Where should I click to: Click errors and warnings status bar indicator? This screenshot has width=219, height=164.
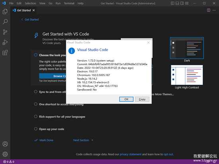pos(9,162)
